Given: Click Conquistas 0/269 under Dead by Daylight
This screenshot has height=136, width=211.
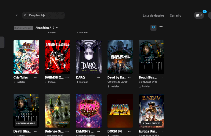Looking at the screenshot, I should (117, 81).
